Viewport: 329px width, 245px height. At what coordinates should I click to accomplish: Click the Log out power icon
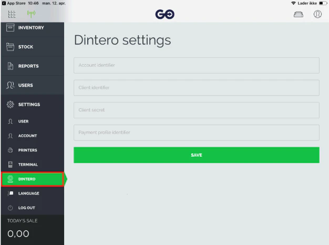11,208
